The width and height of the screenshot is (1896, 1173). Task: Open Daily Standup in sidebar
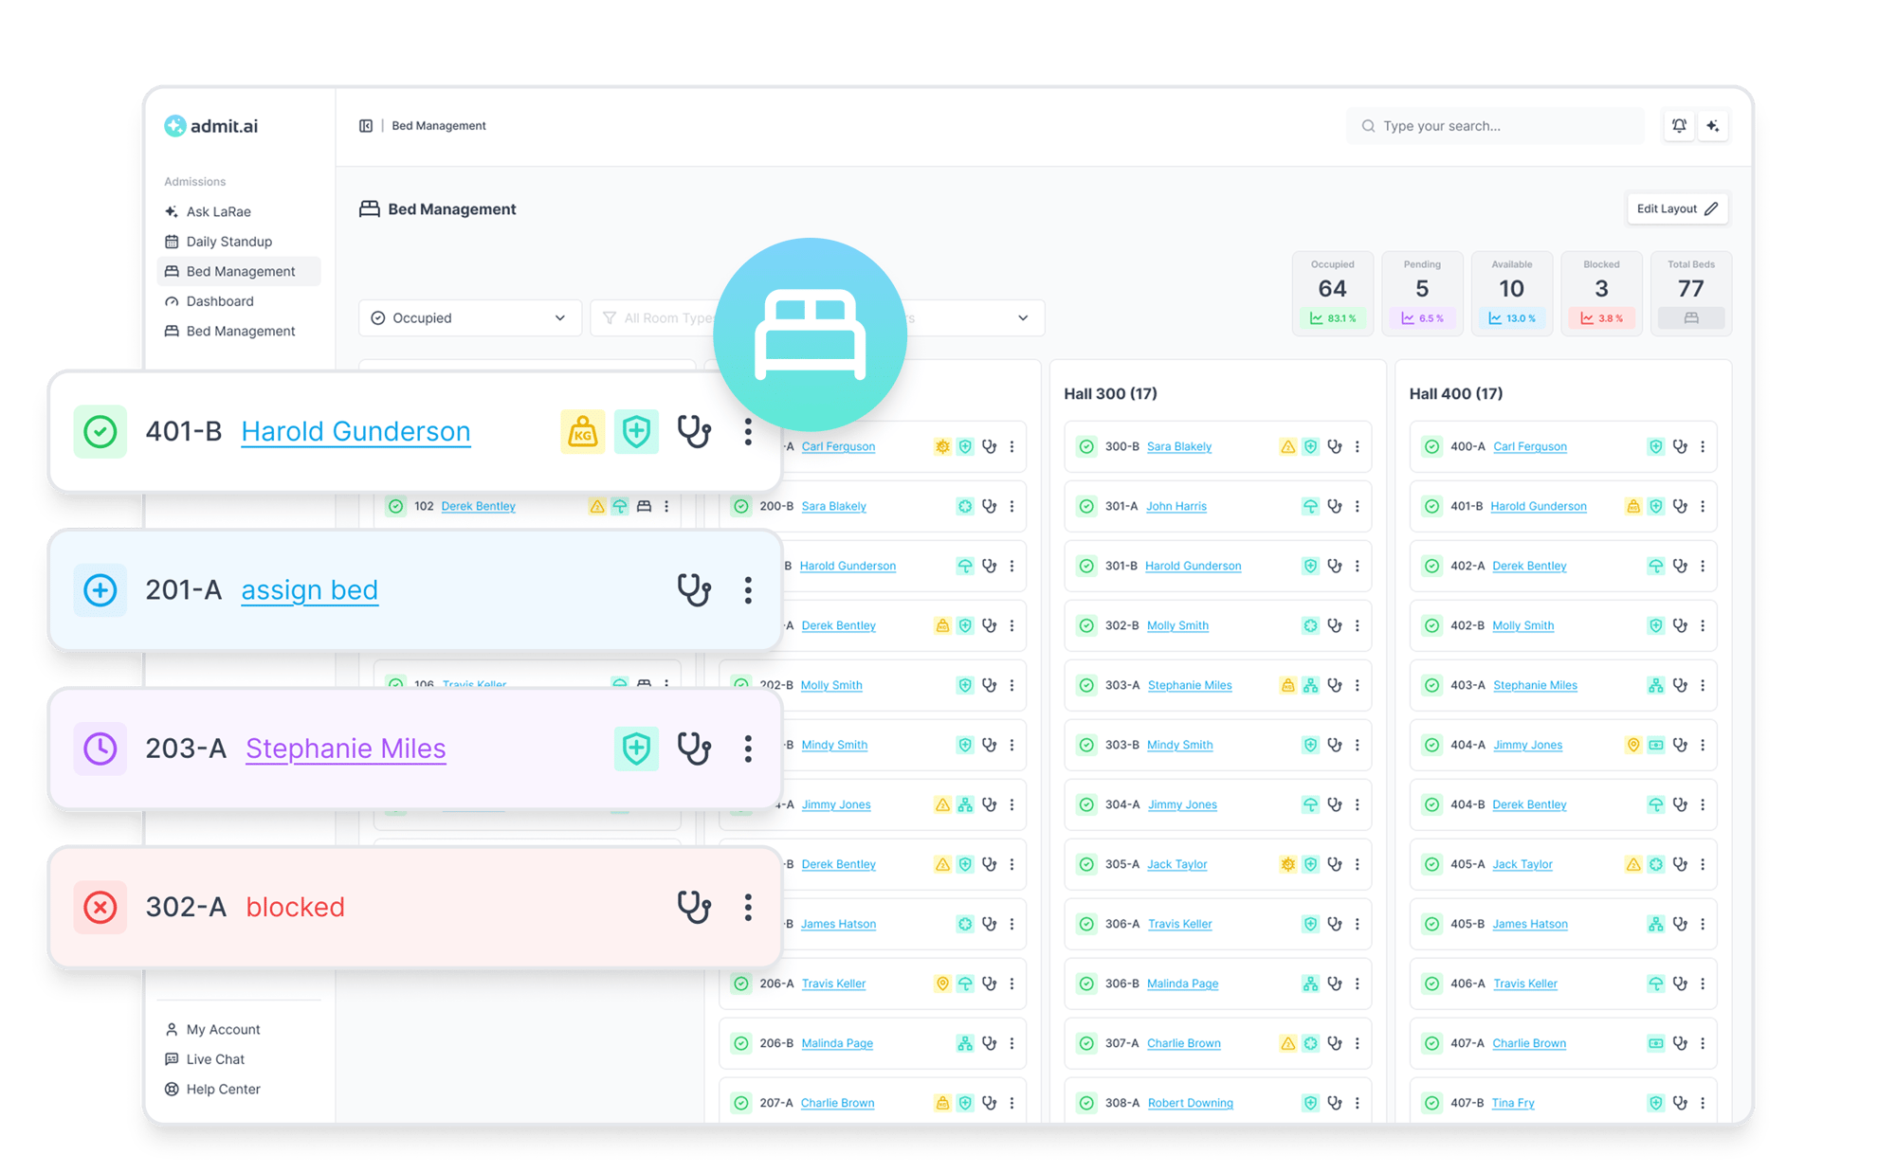pos(228,242)
